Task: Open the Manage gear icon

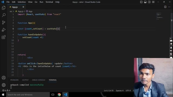Action: pyautogui.click(x=4, y=85)
